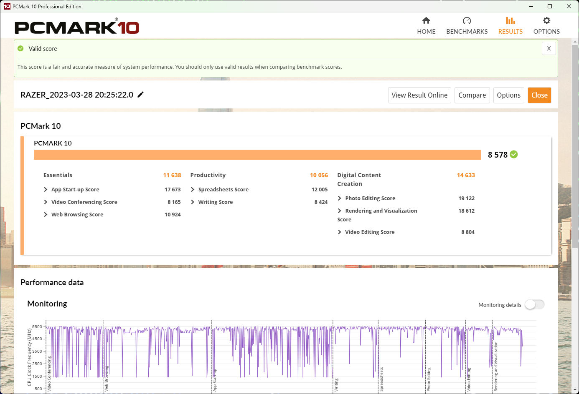Click the Writing value 8 424
The width and height of the screenshot is (579, 394).
coord(321,202)
